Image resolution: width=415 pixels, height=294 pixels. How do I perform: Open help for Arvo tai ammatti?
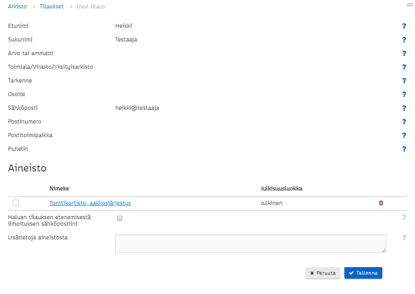[404, 53]
